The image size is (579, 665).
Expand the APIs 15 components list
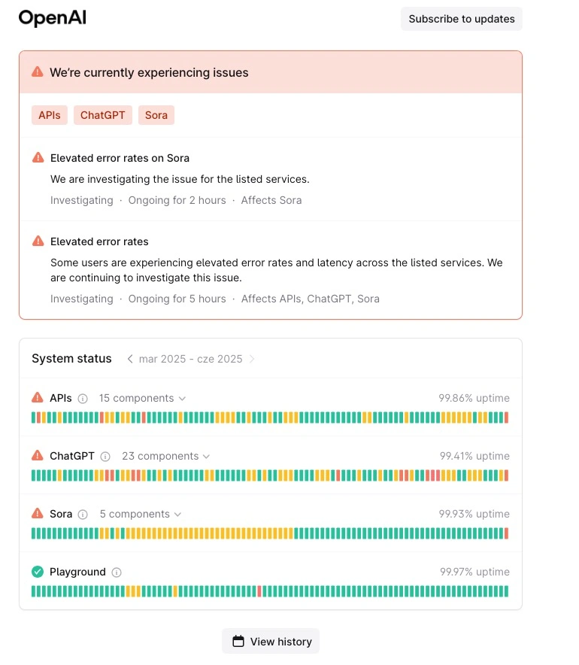click(142, 398)
